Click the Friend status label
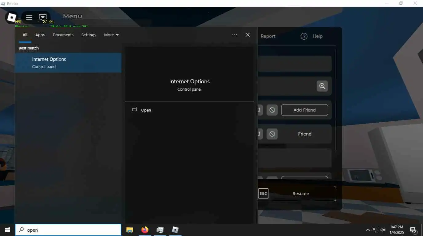423x236 pixels. pos(305,134)
